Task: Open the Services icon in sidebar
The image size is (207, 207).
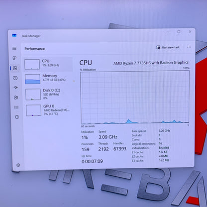Action: click(17, 117)
